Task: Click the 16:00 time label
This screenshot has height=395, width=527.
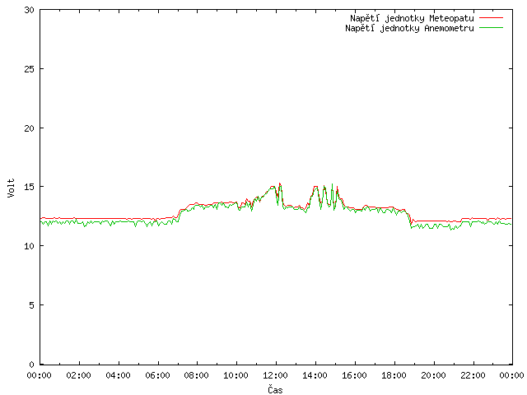Action: point(354,375)
